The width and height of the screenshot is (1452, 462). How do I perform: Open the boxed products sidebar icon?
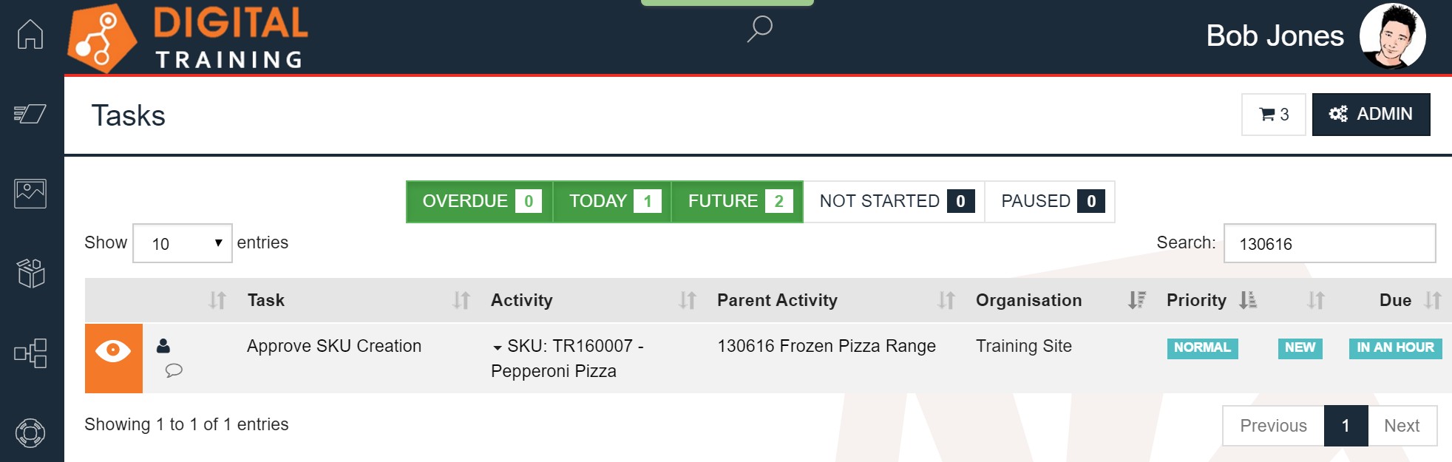pyautogui.click(x=30, y=273)
